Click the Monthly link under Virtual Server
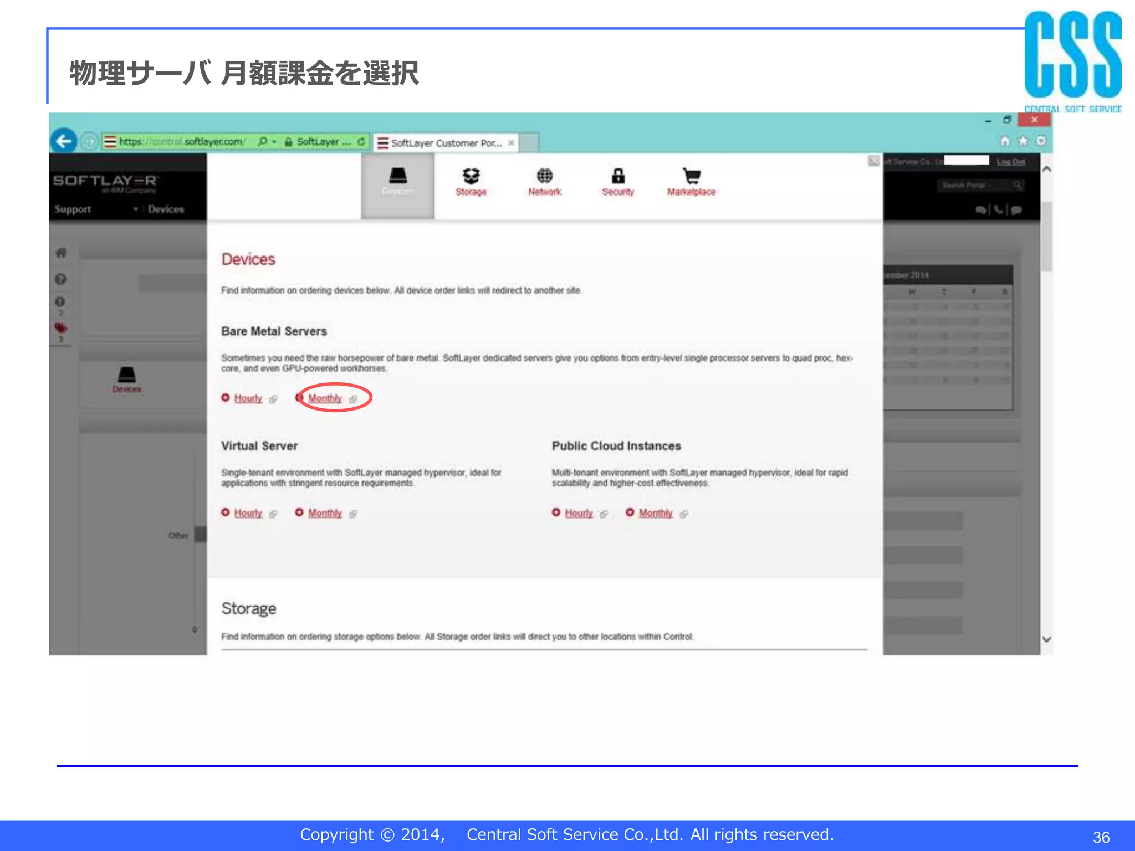The height and width of the screenshot is (851, 1135). (325, 513)
